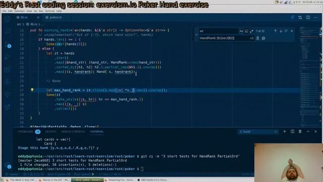Click the 'Run (poker)' status bar entry
The height and width of the screenshot is (182, 323).
pyautogui.click(x=82, y=174)
